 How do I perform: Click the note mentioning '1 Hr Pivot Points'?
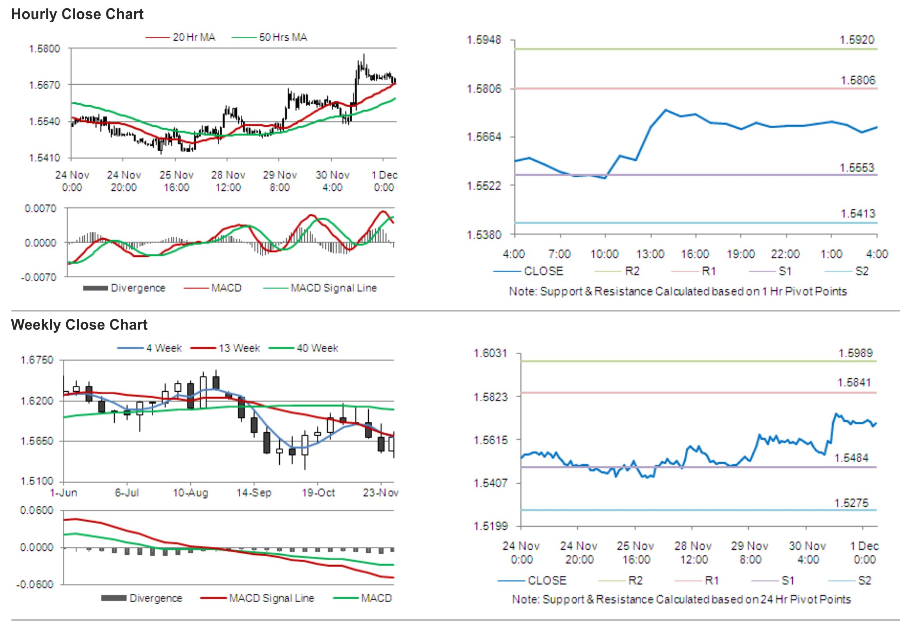(x=678, y=291)
